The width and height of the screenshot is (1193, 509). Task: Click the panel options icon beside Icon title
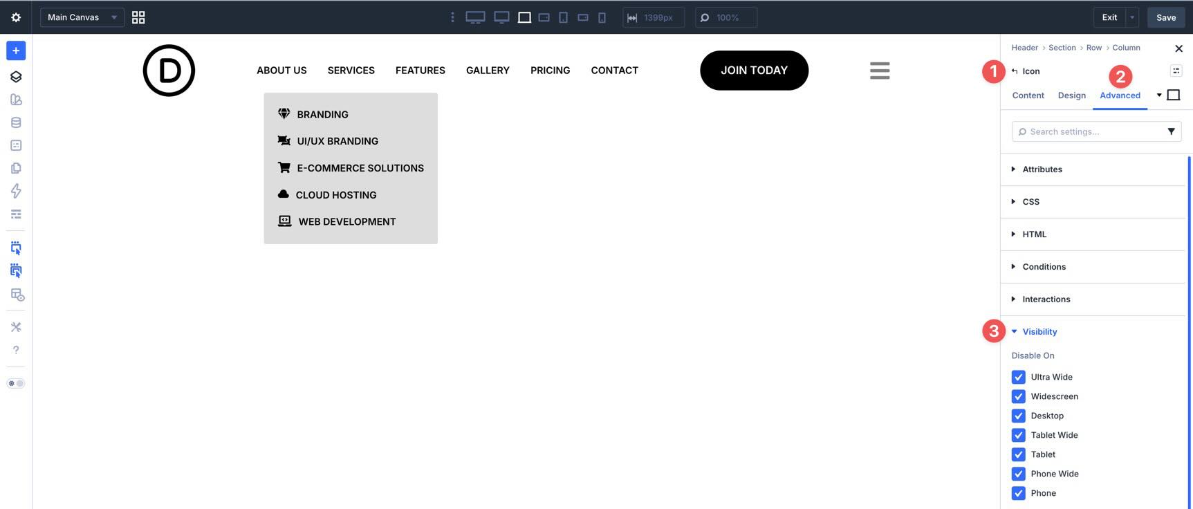pyautogui.click(x=1176, y=71)
